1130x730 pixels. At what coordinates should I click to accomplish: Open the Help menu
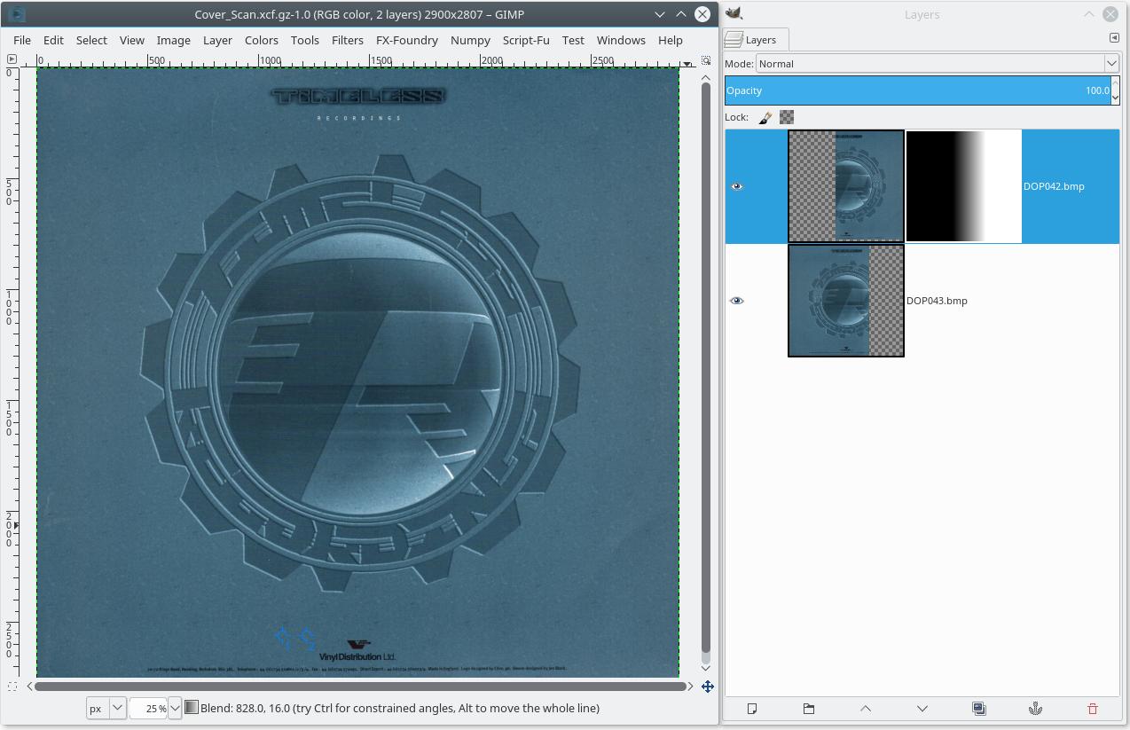coord(670,40)
